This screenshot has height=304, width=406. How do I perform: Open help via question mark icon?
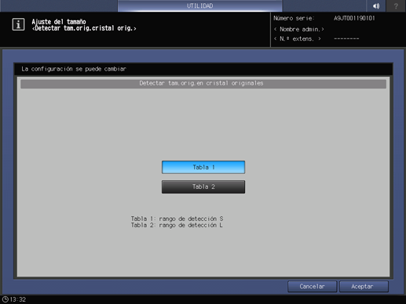[396, 5]
